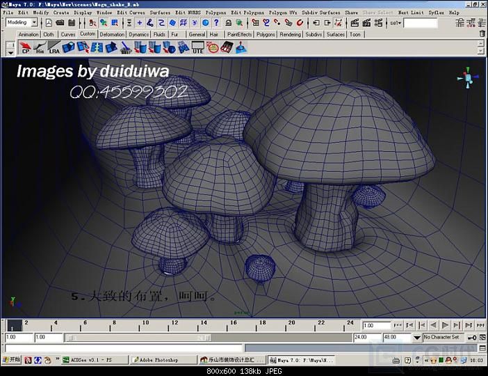Switch to ACDSee v3.1 taskbar button
Image resolution: width=488 pixels, height=376 pixels.
95,360
